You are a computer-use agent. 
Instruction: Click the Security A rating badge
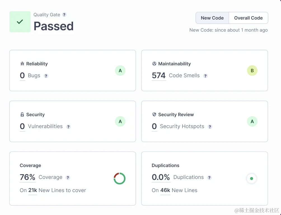click(120, 121)
